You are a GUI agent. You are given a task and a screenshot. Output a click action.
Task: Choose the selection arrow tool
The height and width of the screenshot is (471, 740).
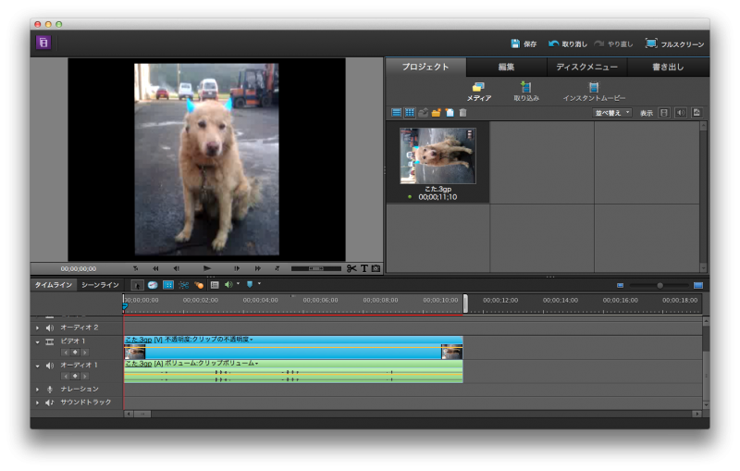click(137, 285)
